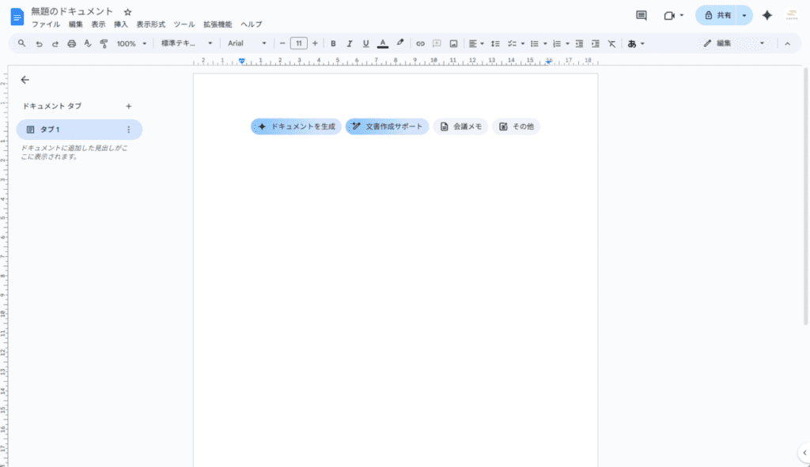Click the font size input field
Image resolution: width=810 pixels, height=467 pixels.
coord(298,43)
